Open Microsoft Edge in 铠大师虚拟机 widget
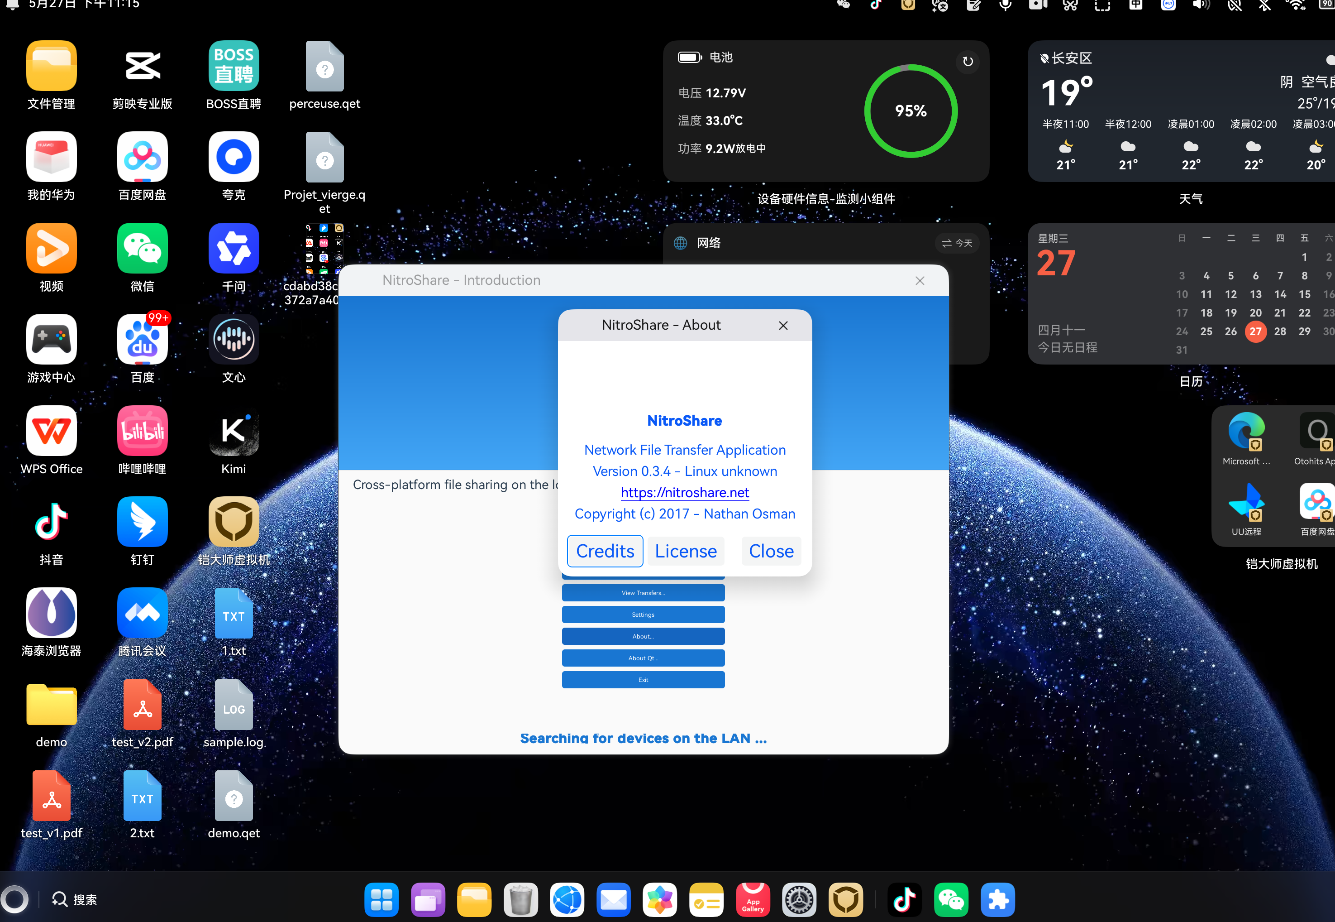The height and width of the screenshot is (922, 1335). [1247, 430]
